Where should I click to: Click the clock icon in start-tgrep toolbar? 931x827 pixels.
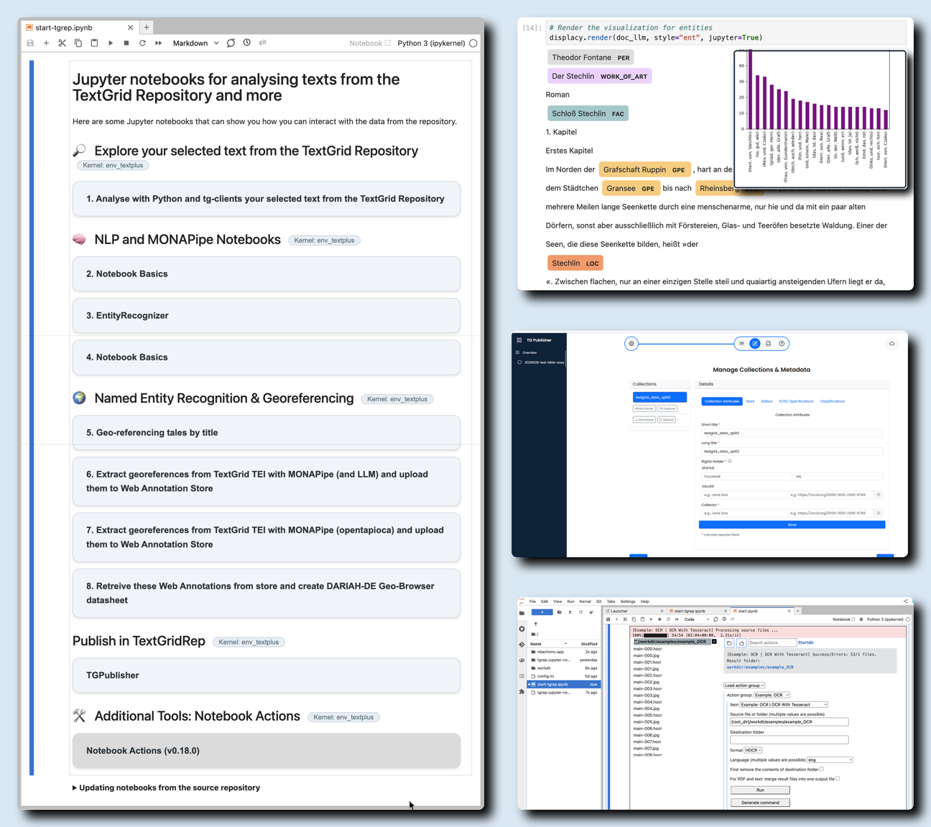(x=247, y=43)
